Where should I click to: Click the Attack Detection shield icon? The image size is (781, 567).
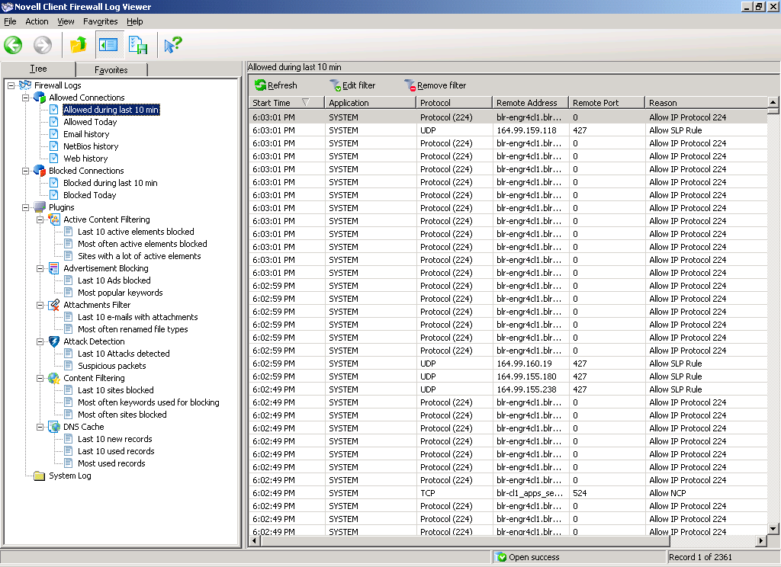tap(54, 341)
